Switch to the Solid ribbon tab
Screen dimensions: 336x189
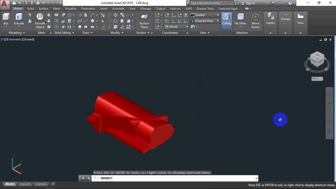pos(30,8)
